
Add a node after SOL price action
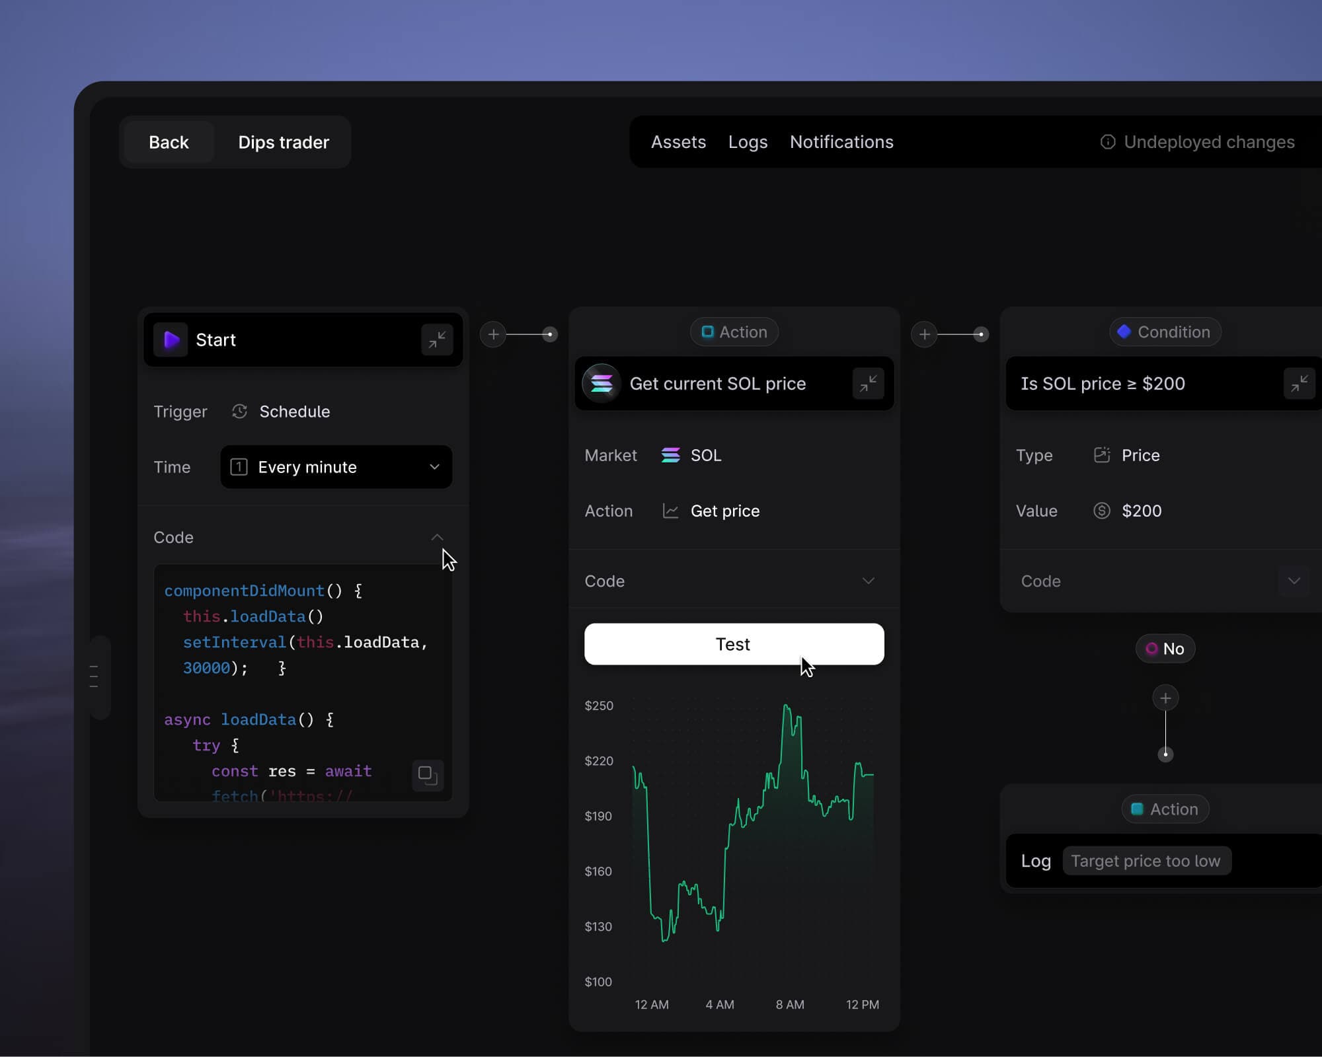[924, 334]
